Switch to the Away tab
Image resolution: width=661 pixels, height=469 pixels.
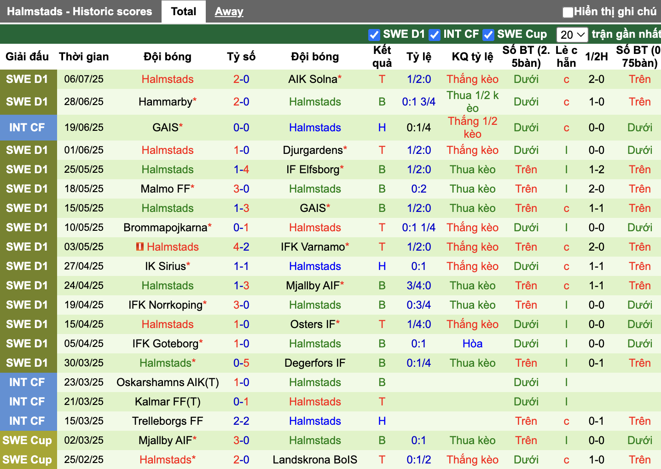[x=229, y=12]
